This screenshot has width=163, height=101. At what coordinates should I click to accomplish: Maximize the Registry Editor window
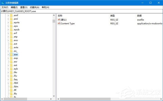click(x=151, y=3)
